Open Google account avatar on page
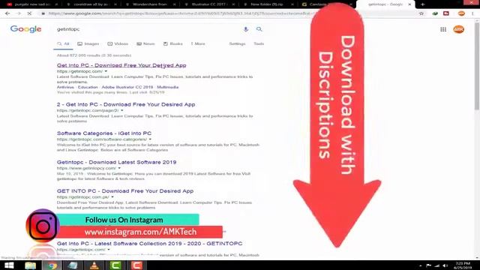The height and width of the screenshot is (270, 480). (x=458, y=29)
